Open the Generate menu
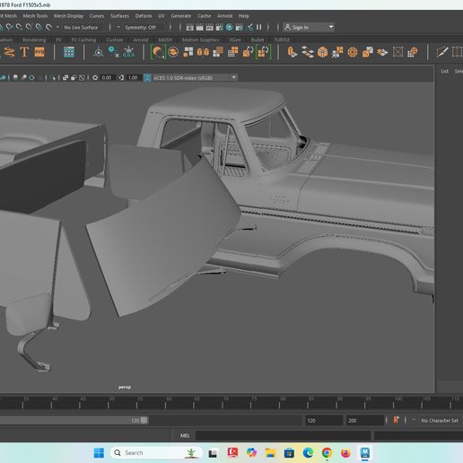 pos(181,16)
